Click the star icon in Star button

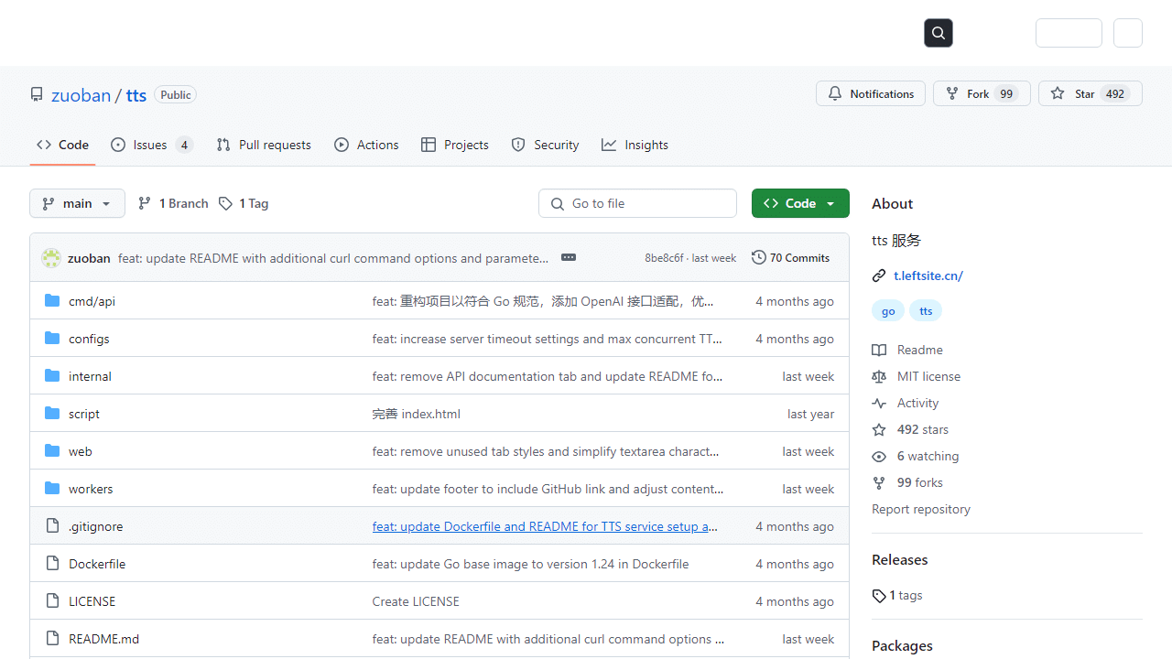coord(1058,93)
